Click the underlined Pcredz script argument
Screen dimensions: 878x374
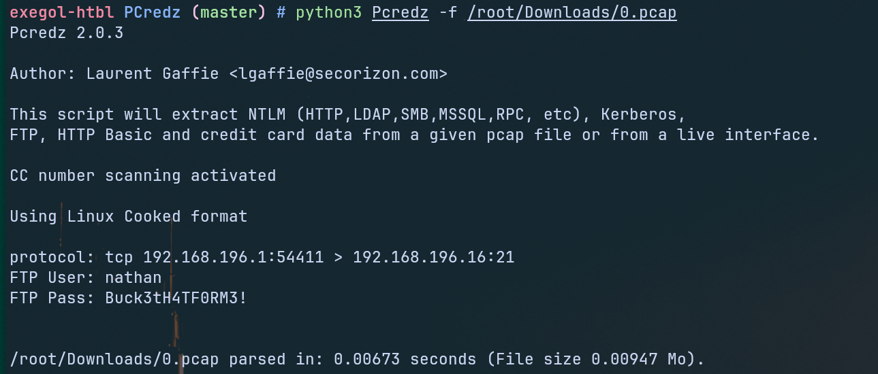400,12
